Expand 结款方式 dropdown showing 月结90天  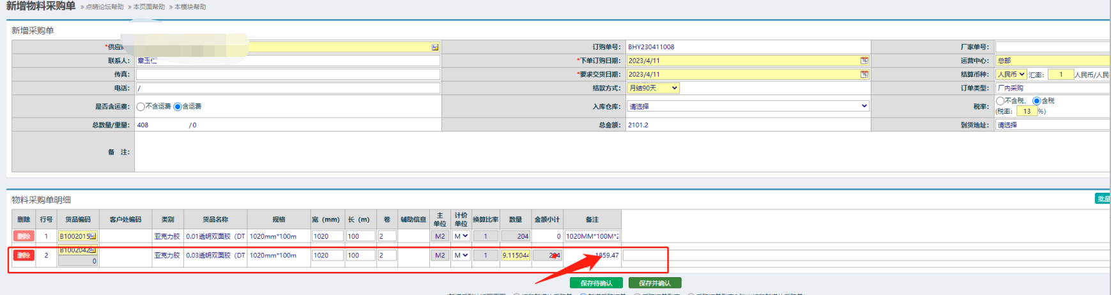653,88
